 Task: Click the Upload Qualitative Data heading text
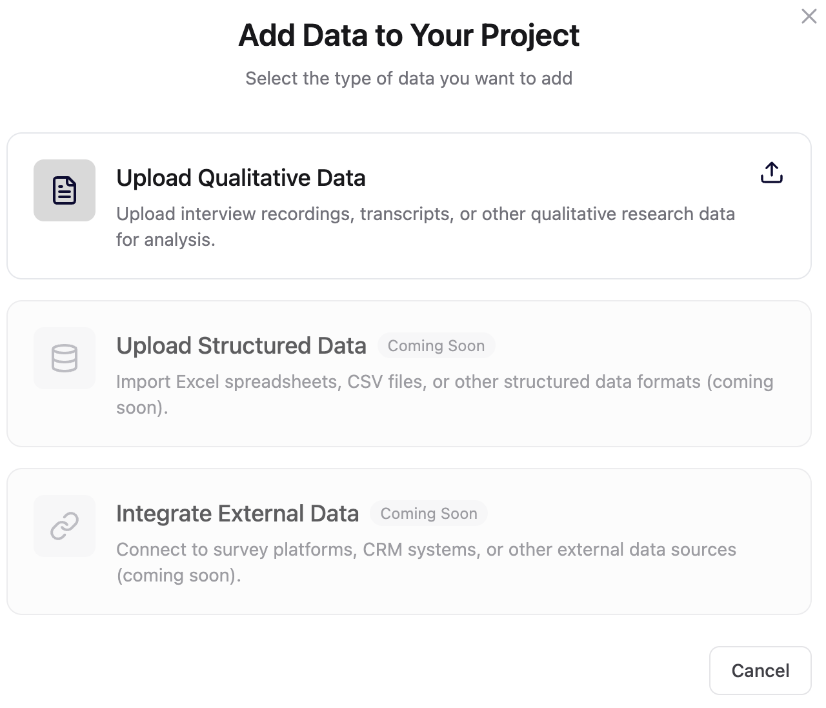[241, 177]
